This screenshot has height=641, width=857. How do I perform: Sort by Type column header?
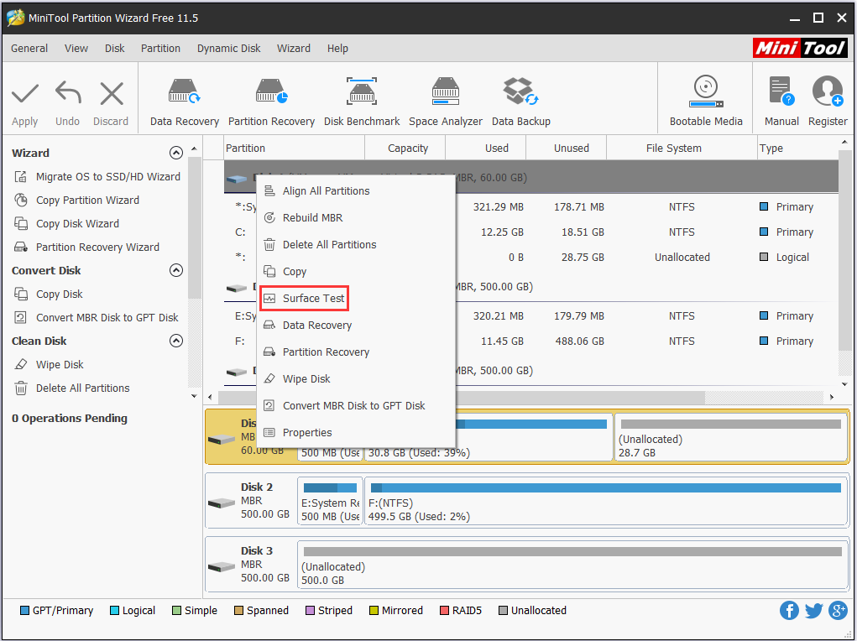(x=797, y=149)
